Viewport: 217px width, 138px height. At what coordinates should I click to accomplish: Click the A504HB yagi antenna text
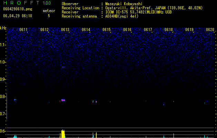(122, 16)
